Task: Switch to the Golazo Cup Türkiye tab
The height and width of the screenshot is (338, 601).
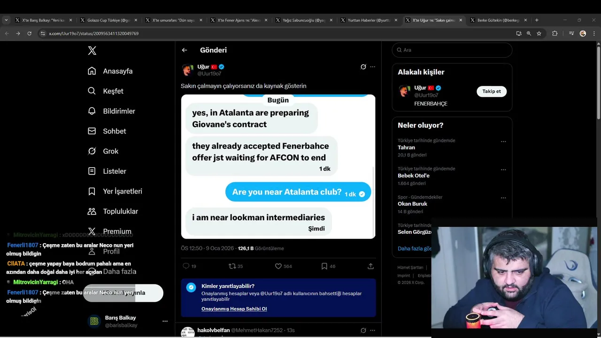Action: pyautogui.click(x=109, y=20)
